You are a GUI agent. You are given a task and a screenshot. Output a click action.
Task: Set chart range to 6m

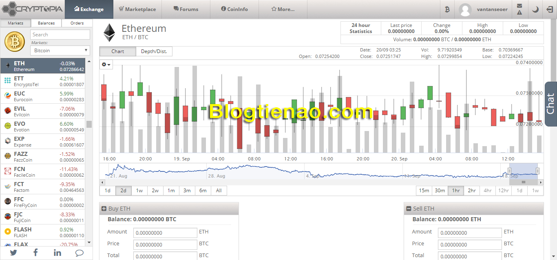(x=203, y=191)
